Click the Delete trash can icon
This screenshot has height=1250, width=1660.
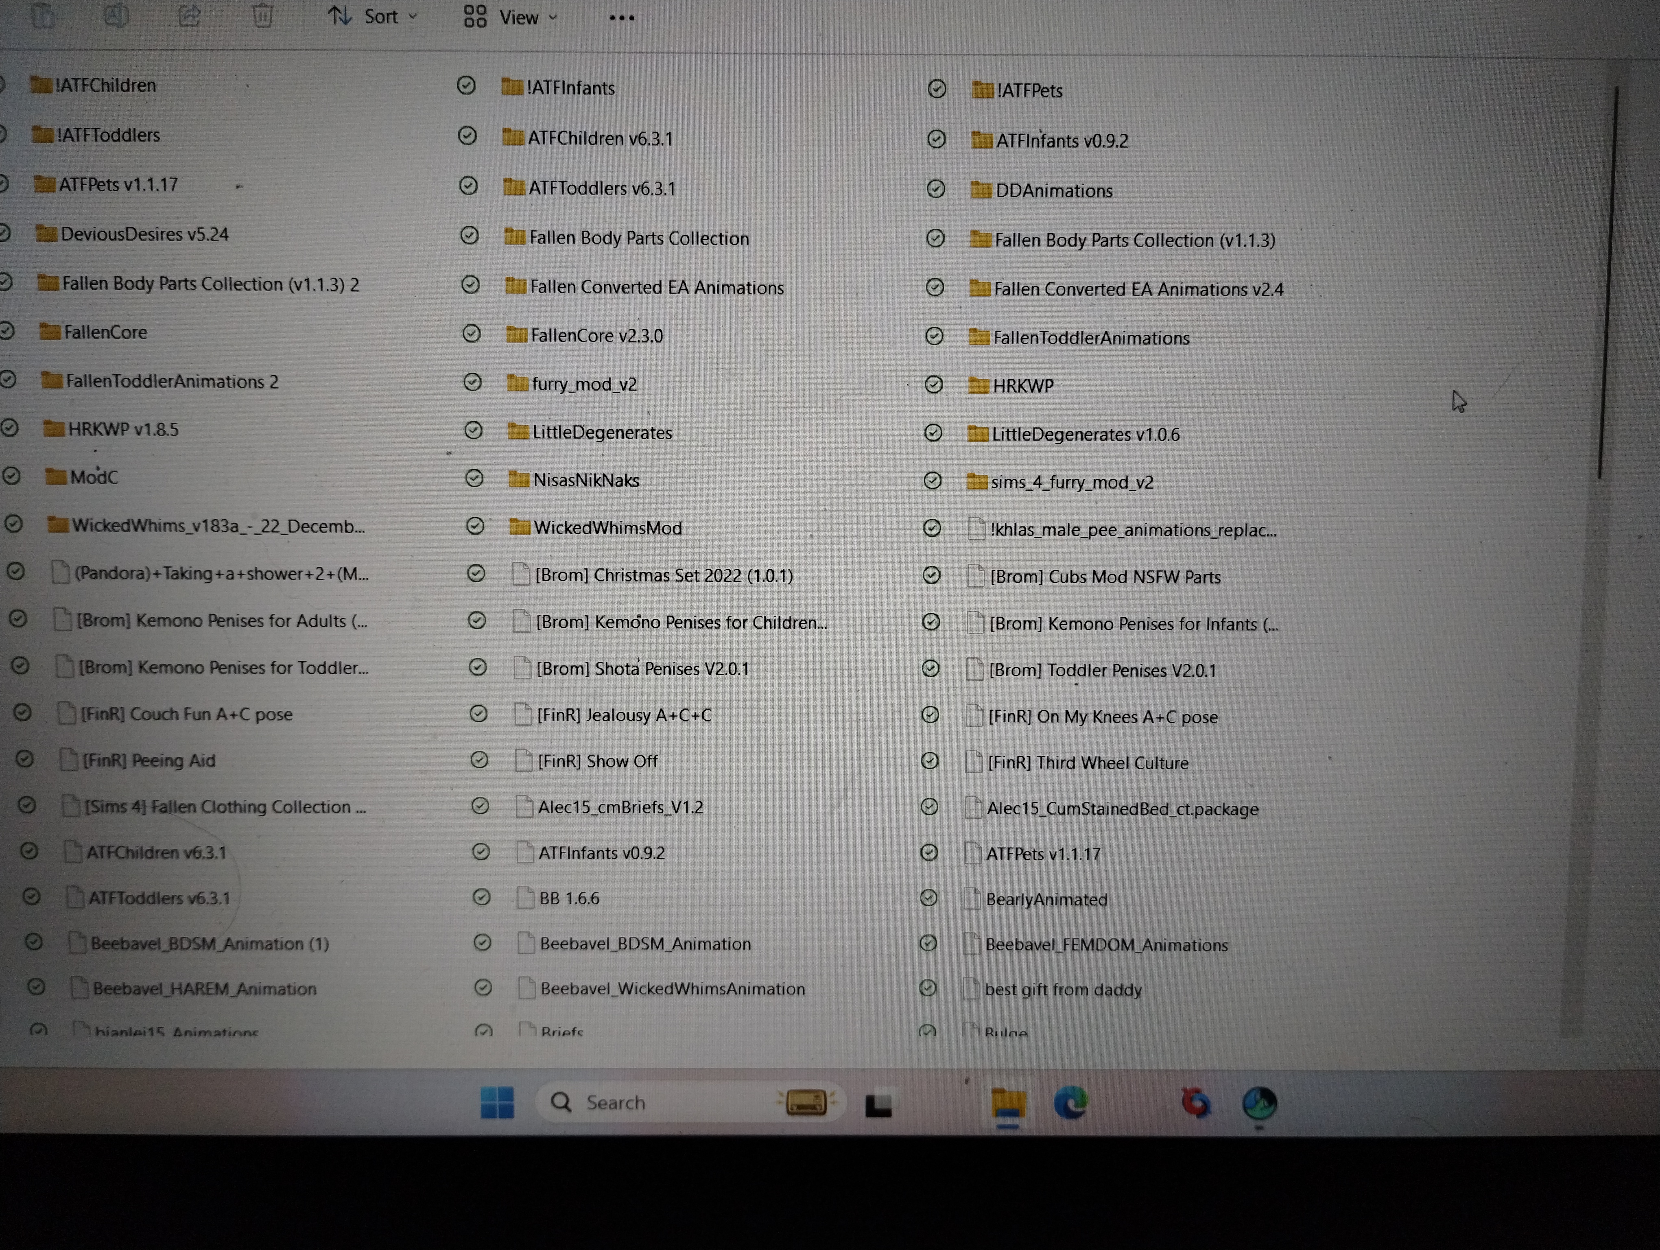(x=262, y=15)
